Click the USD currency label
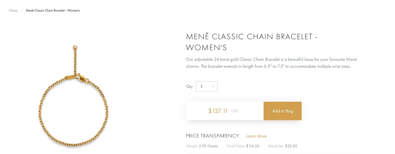The image size is (395, 154). (235, 111)
